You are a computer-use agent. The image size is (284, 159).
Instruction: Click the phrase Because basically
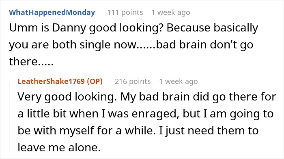point(212,28)
